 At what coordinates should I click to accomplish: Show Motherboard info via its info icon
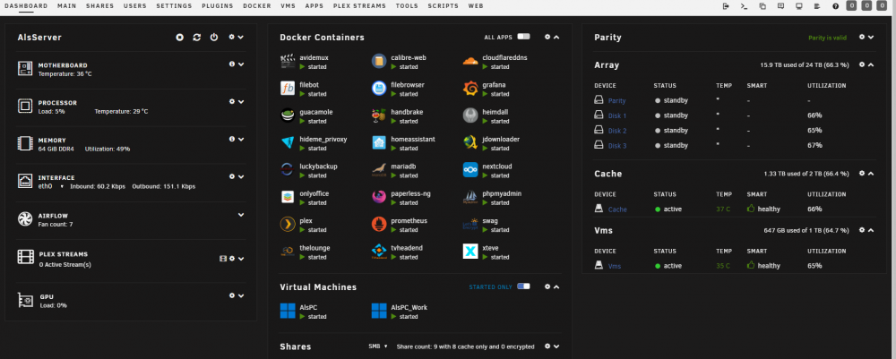(x=232, y=64)
